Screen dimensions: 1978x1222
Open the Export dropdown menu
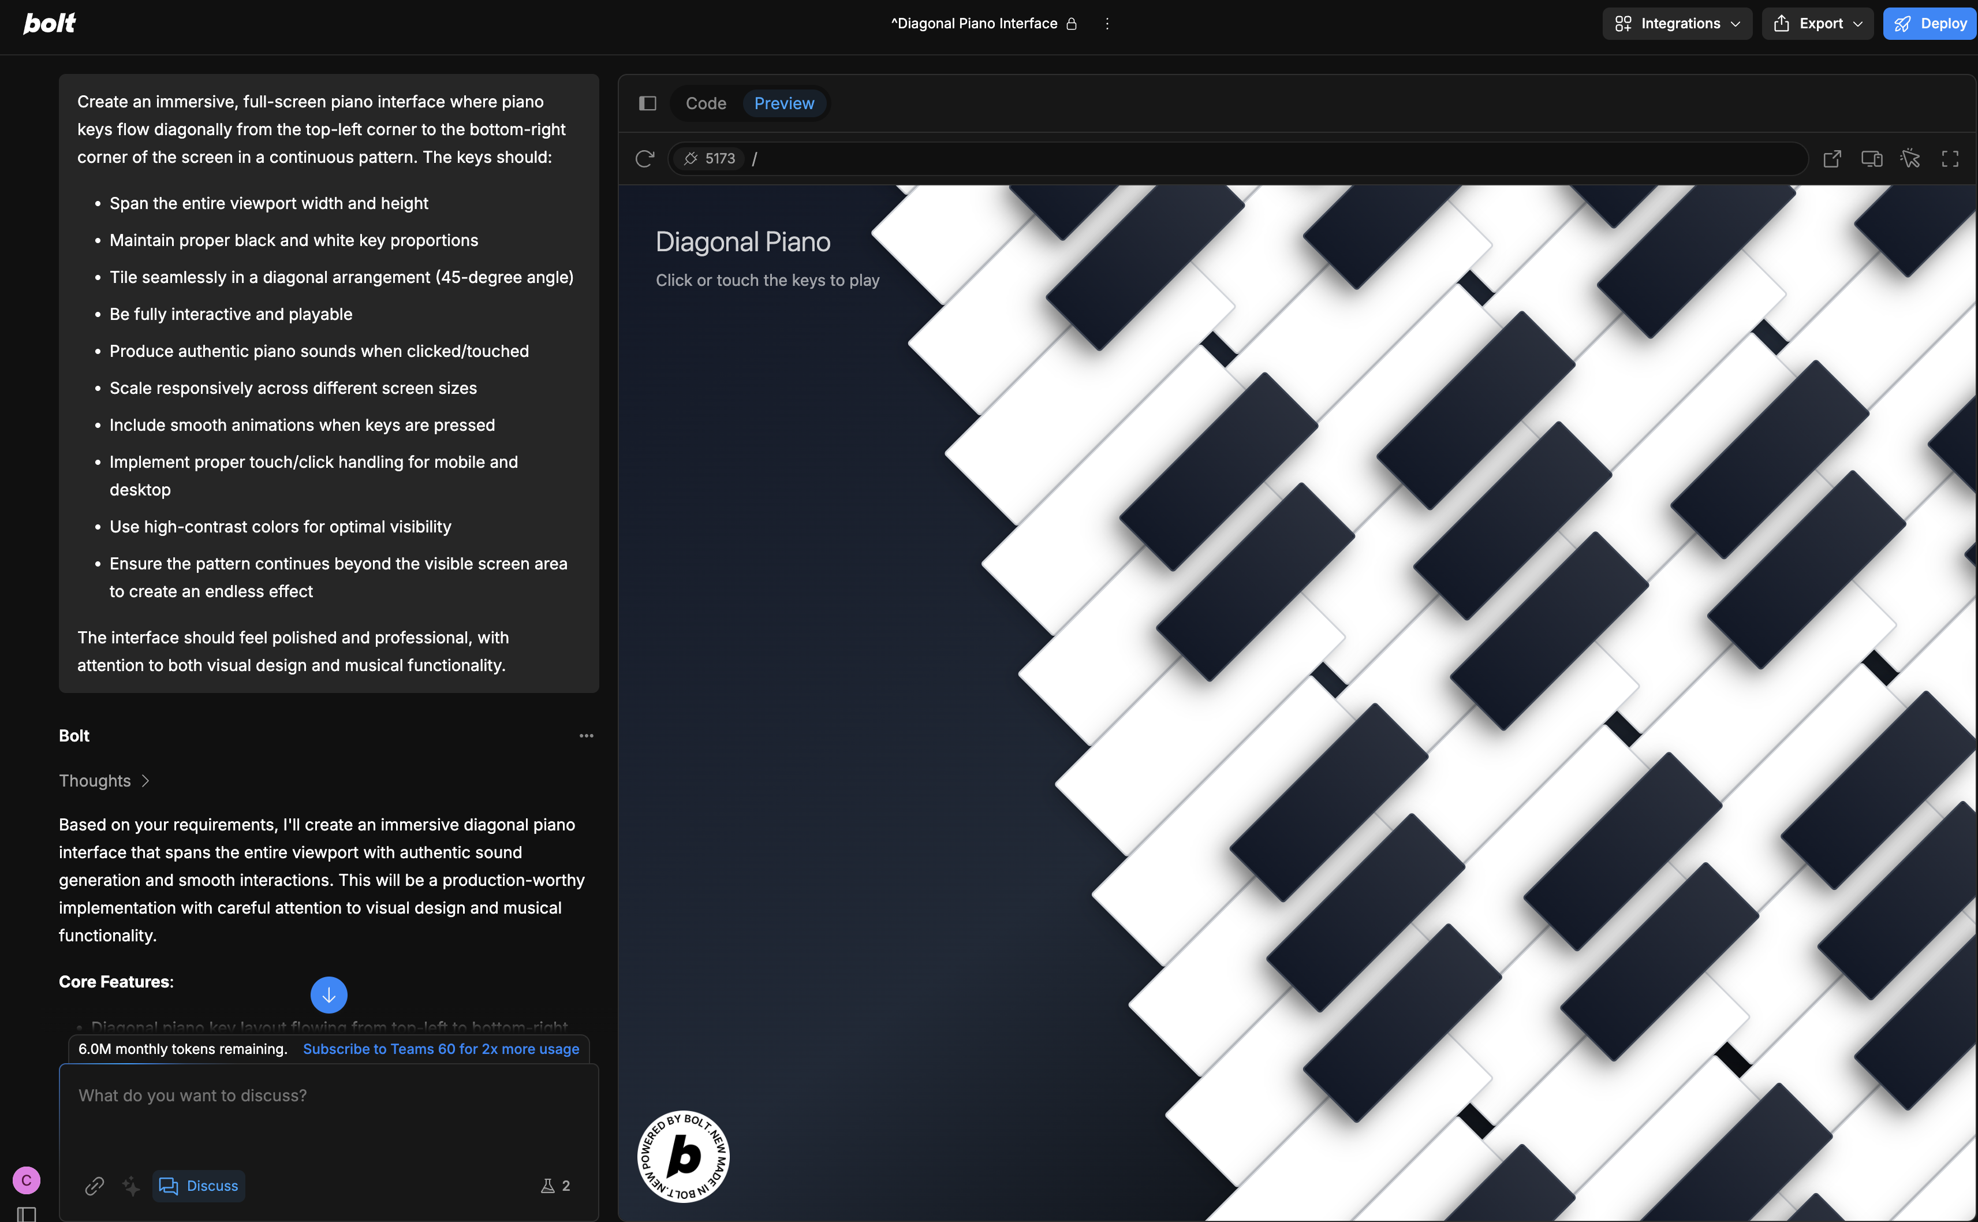tap(1818, 24)
